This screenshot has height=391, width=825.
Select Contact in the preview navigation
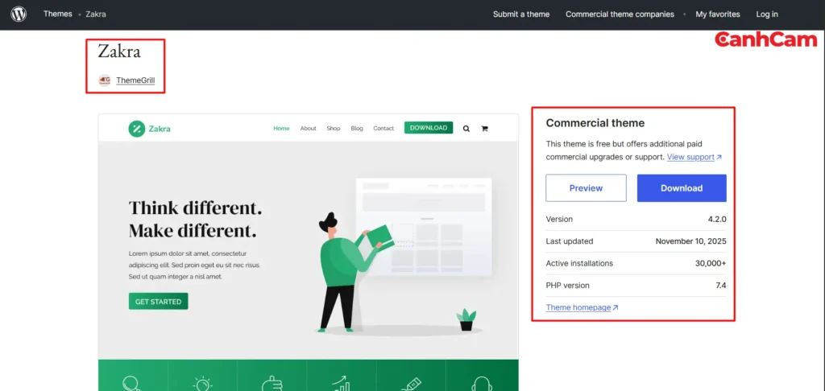pyautogui.click(x=383, y=128)
